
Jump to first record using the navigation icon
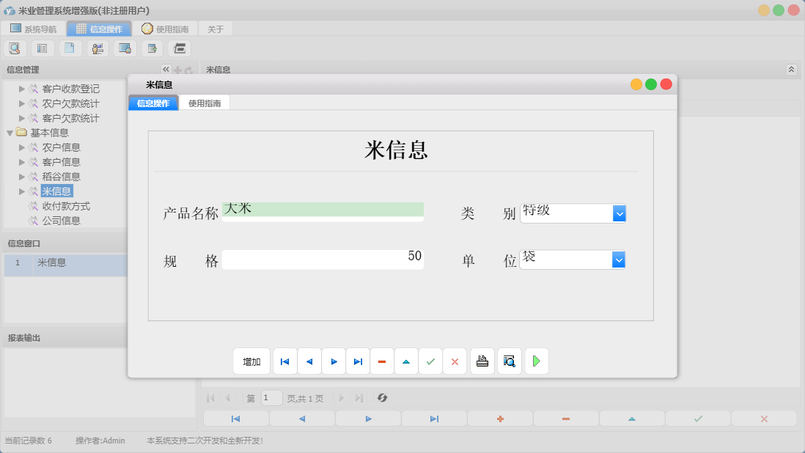(284, 361)
